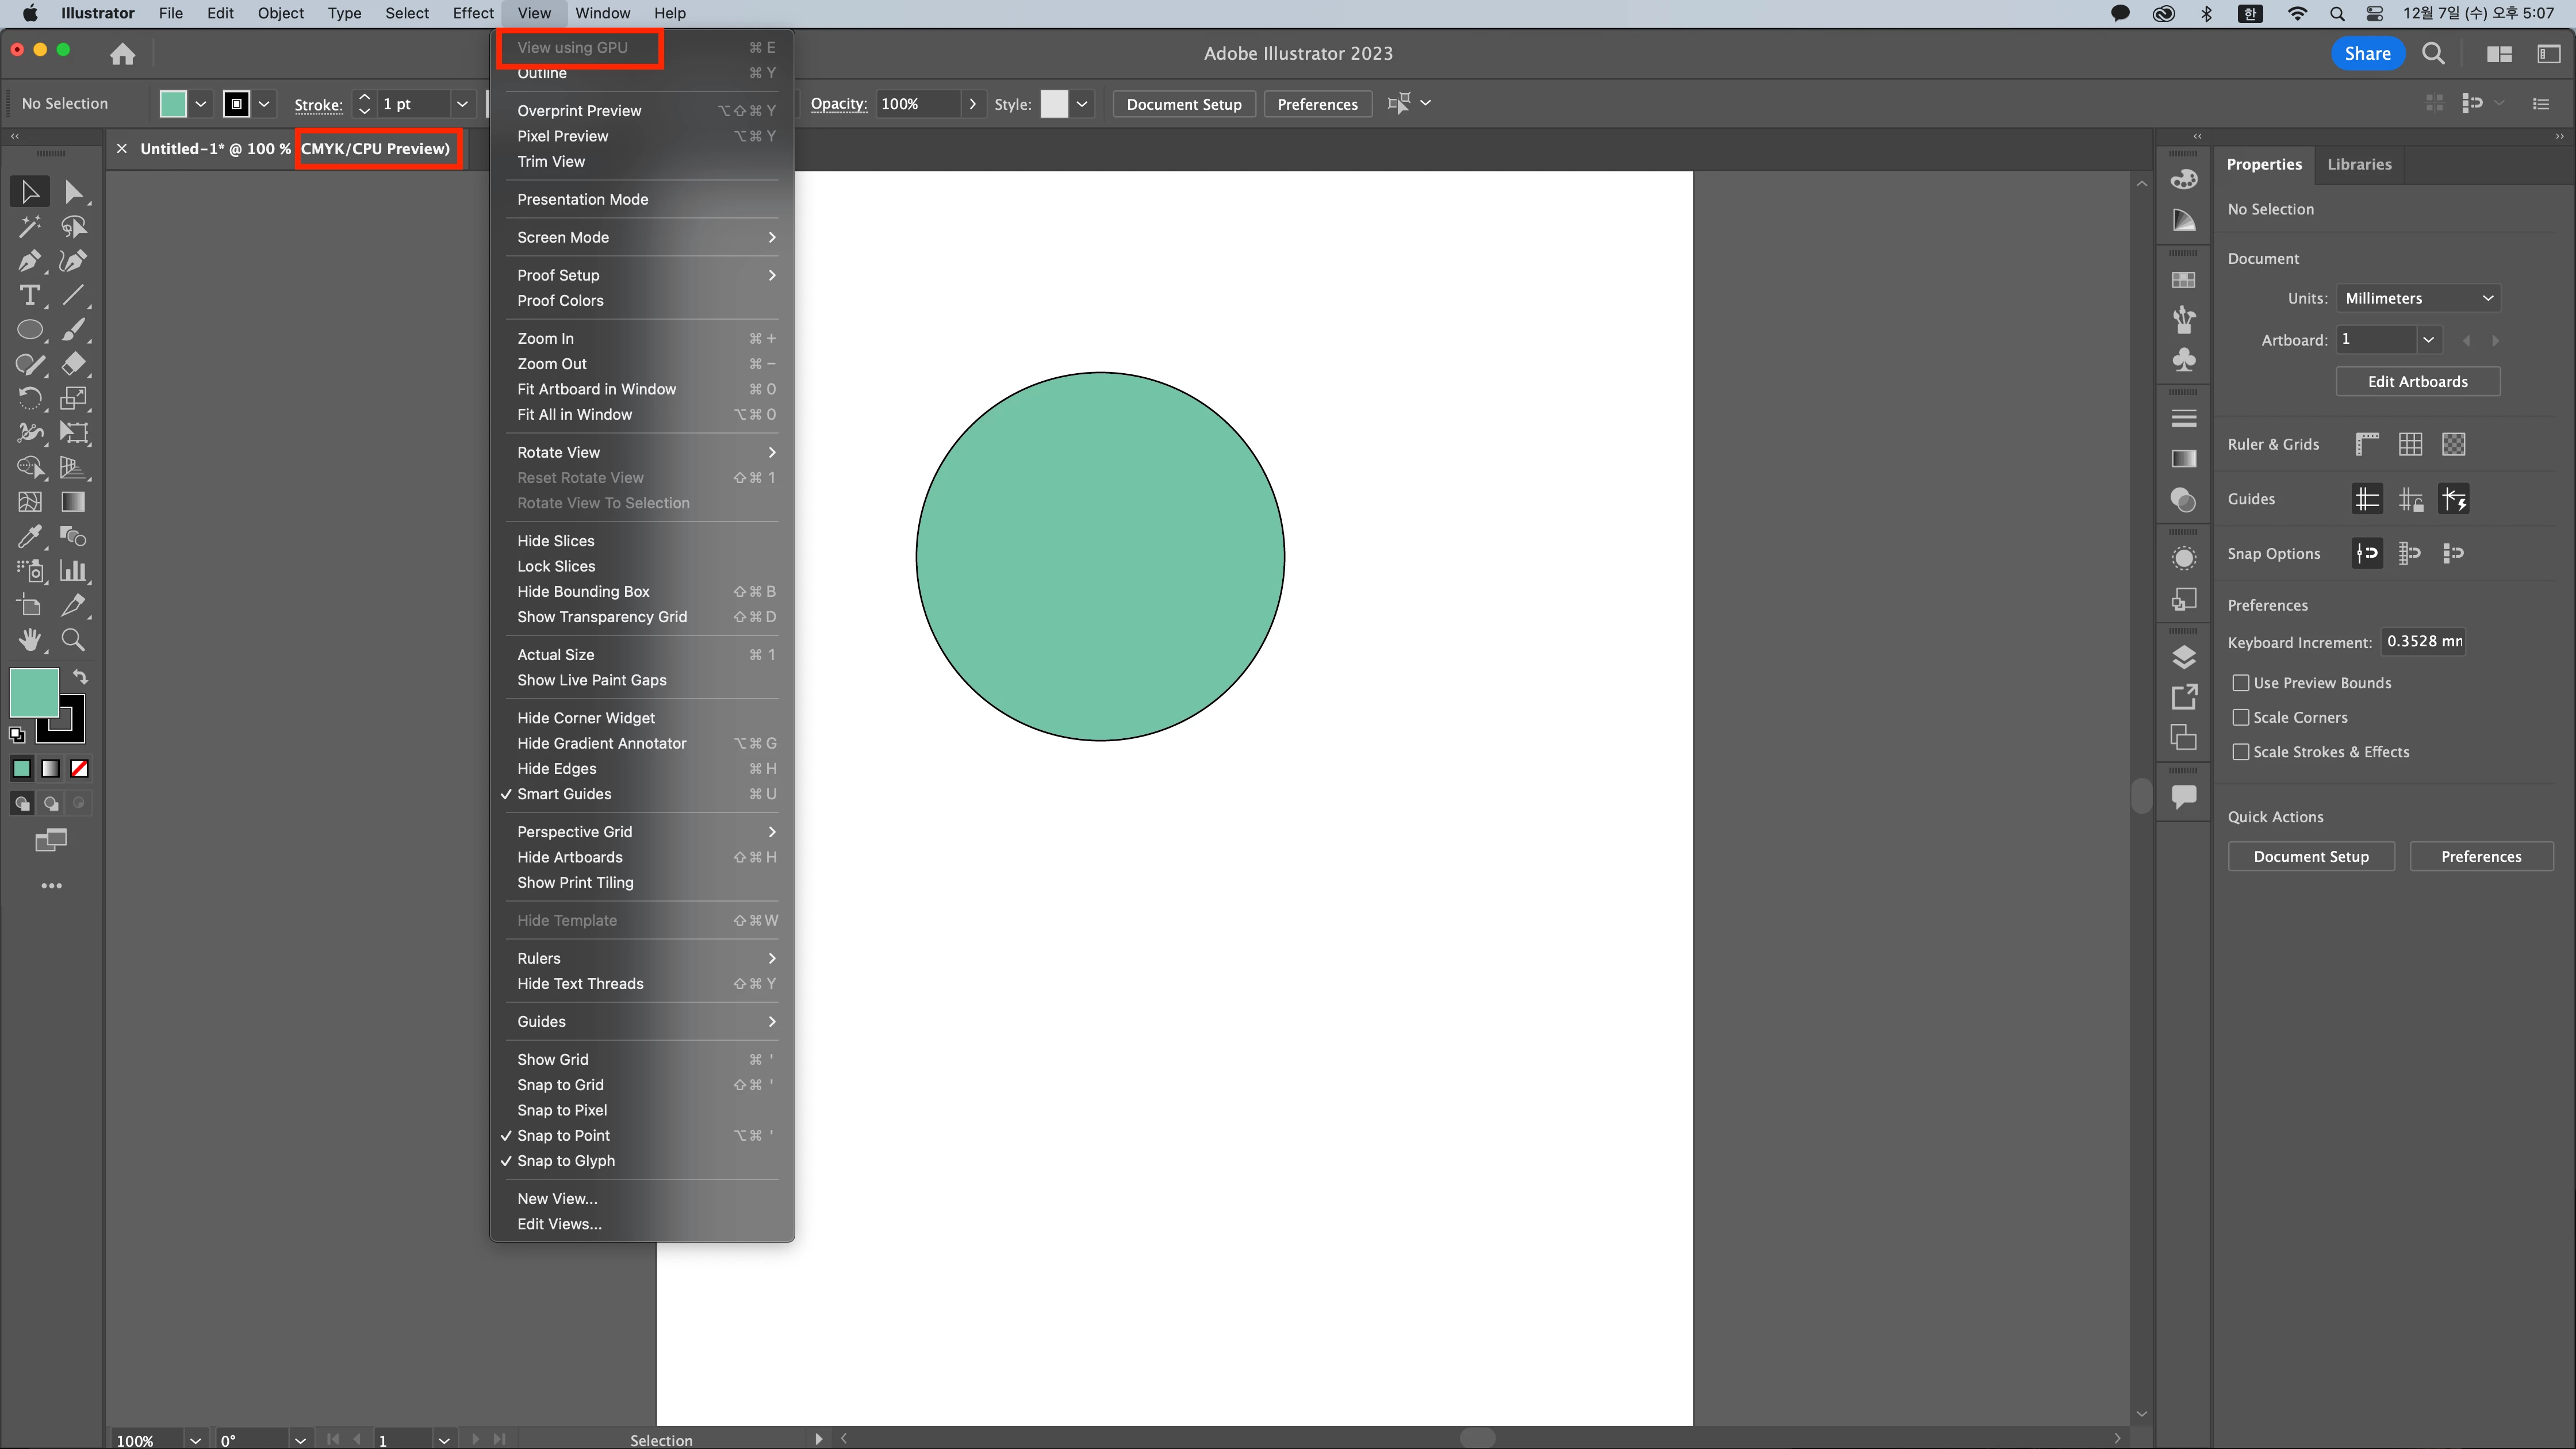Select the Rotate tool

tap(29, 399)
